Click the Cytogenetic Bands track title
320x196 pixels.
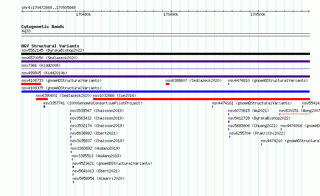pyautogui.click(x=43, y=27)
